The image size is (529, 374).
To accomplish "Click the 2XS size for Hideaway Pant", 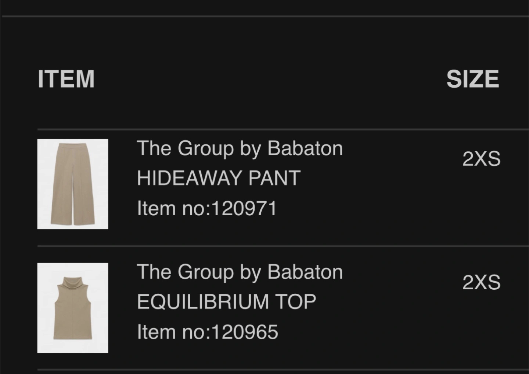I will point(481,159).
